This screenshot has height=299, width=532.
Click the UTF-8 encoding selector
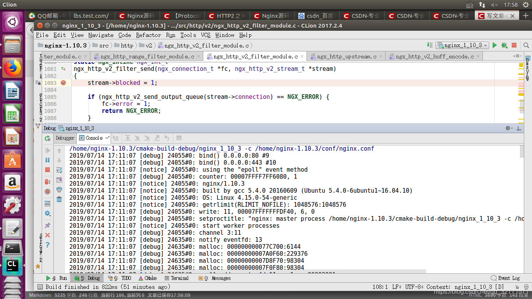414,287
